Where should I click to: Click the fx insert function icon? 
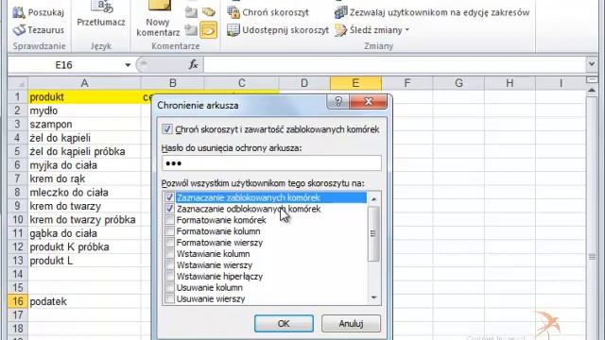(x=193, y=65)
